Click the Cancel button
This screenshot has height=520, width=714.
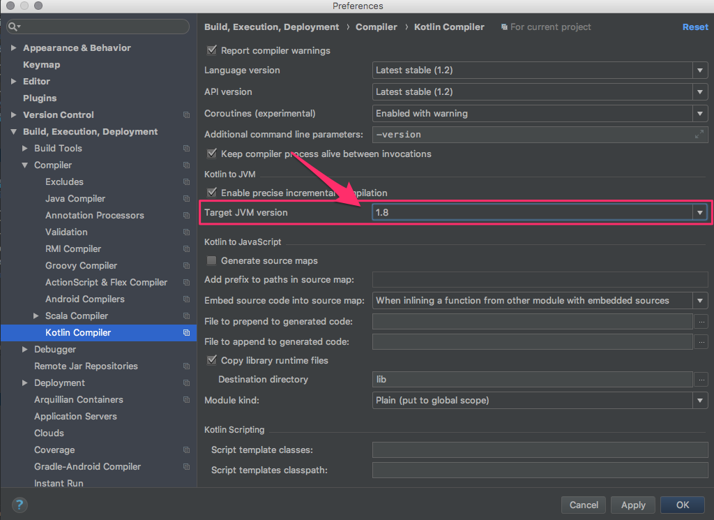coord(584,505)
